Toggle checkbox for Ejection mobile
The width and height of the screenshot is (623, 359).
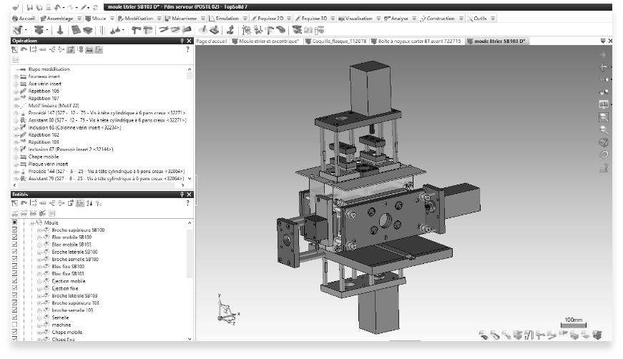click(x=15, y=281)
